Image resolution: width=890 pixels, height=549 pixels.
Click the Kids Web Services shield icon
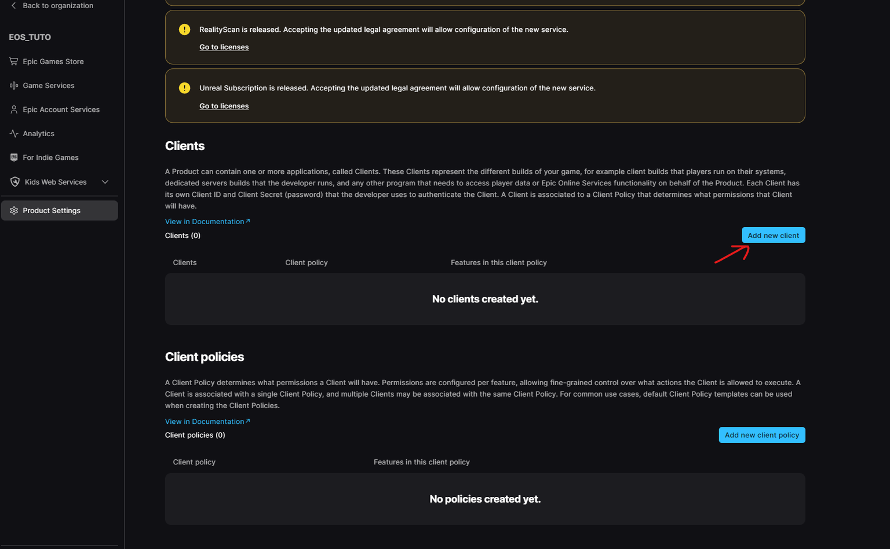[15, 182]
